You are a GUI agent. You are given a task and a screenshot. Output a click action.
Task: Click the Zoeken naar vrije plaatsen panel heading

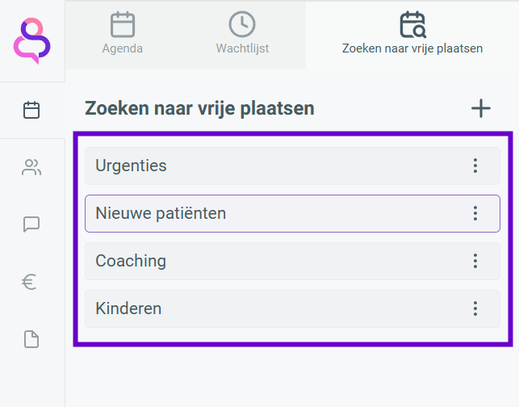click(x=199, y=108)
